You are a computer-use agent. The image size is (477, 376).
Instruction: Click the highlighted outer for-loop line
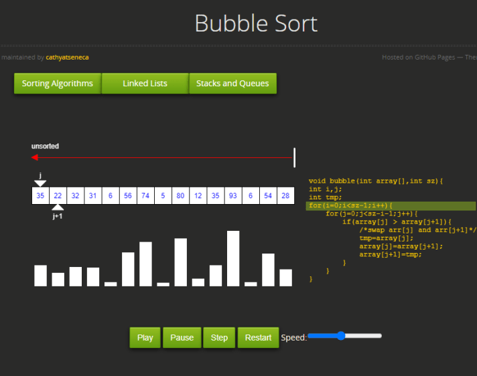tap(391, 205)
